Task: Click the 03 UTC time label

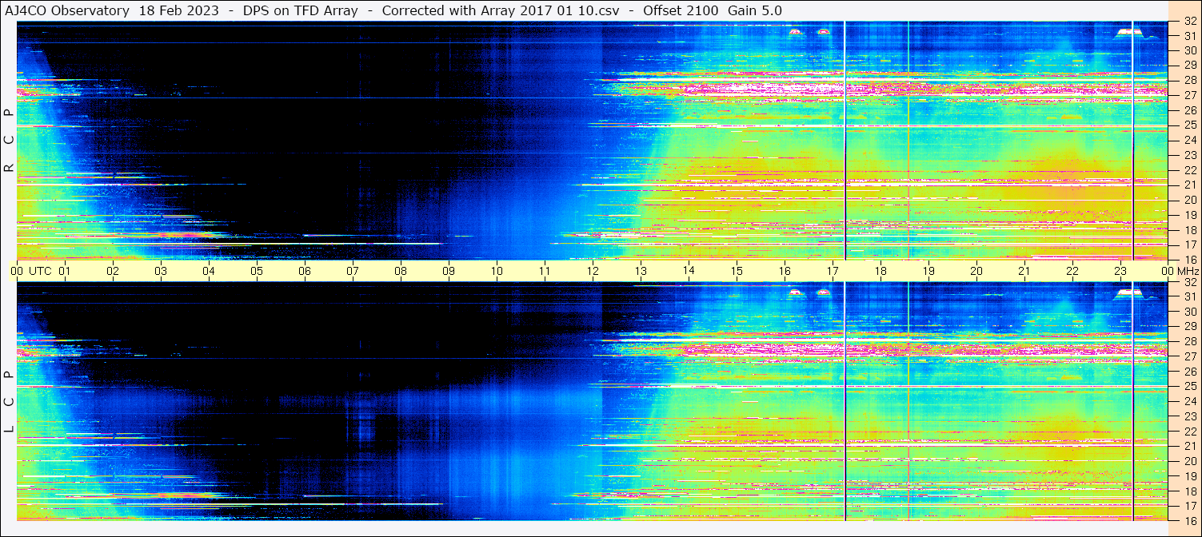Action: [x=161, y=271]
